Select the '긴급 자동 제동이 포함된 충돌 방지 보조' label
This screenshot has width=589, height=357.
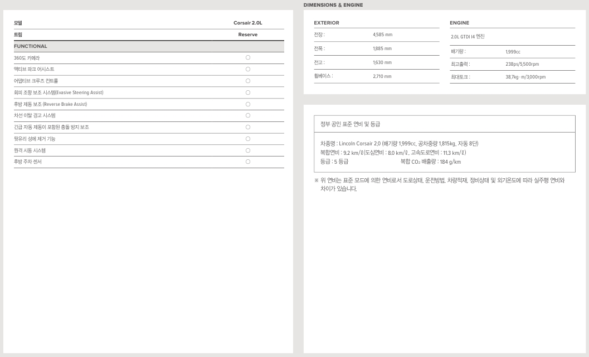(51, 127)
